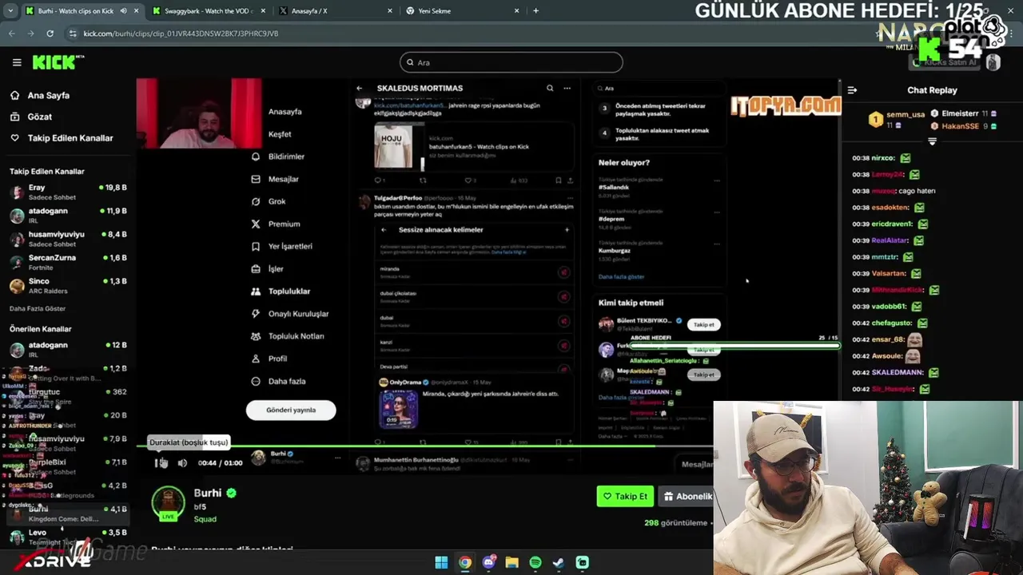The height and width of the screenshot is (575, 1023).
Task: Go back with the browser back arrow
Action: pyautogui.click(x=11, y=34)
